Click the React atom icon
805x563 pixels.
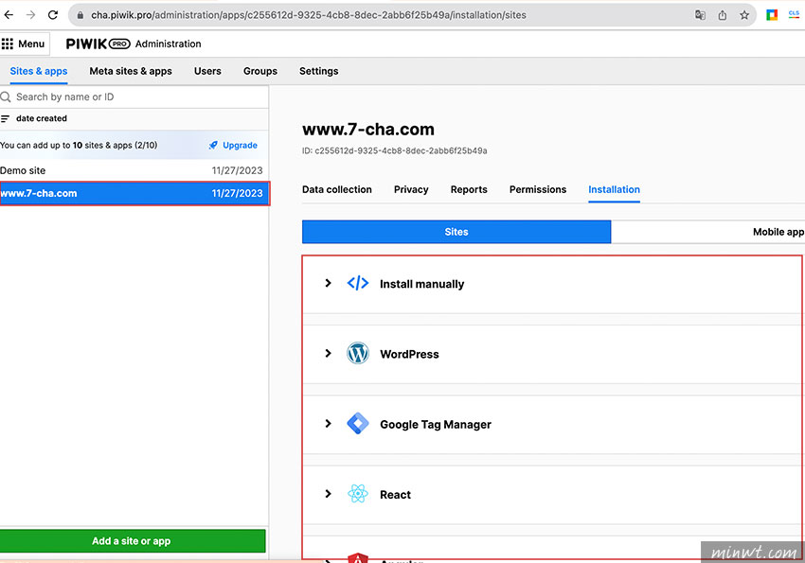[357, 494]
